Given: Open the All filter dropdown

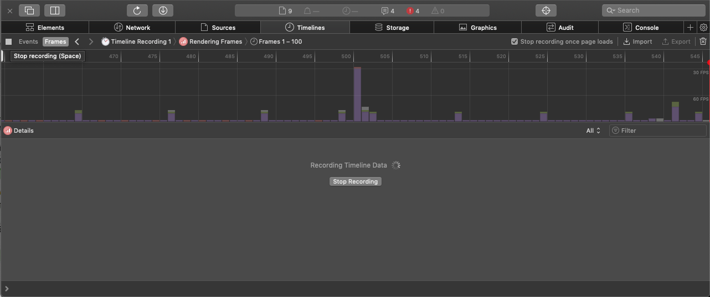Looking at the screenshot, I should [593, 131].
